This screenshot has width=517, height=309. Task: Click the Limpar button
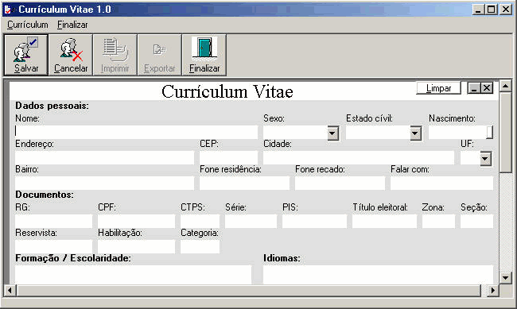coord(438,88)
